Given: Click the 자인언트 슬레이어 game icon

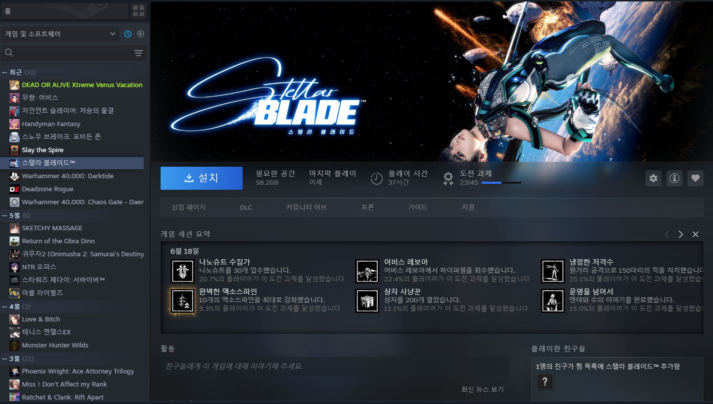Looking at the screenshot, I should [15, 111].
